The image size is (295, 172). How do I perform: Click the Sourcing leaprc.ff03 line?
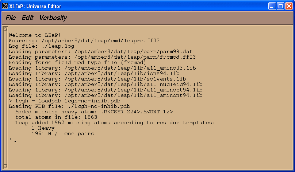coord(84,40)
